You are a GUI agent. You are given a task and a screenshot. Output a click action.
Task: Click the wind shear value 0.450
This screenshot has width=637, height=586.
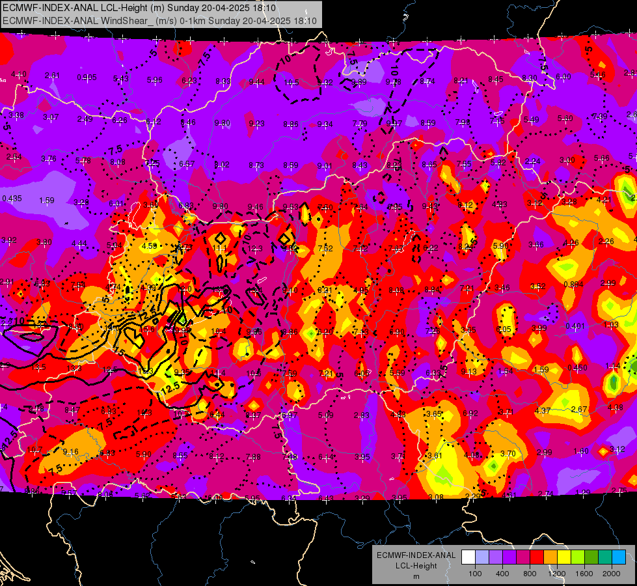coord(577,368)
